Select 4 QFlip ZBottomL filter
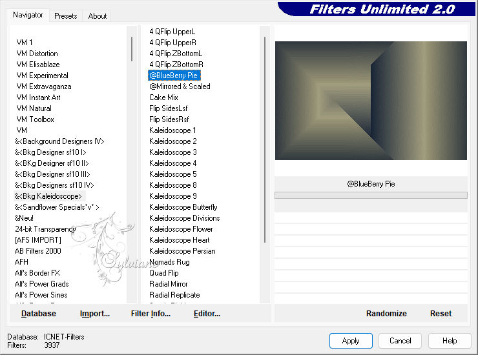The width and height of the screenshot is (478, 355). click(x=176, y=54)
